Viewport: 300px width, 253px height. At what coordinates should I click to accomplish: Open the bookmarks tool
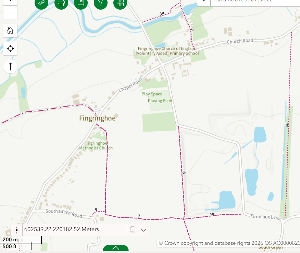point(81,3)
